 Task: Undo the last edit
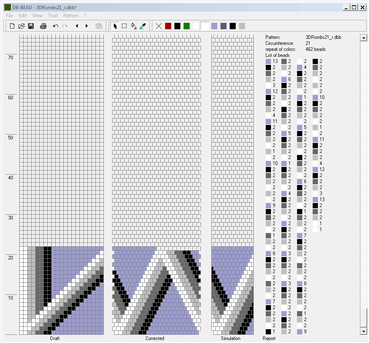click(x=56, y=26)
